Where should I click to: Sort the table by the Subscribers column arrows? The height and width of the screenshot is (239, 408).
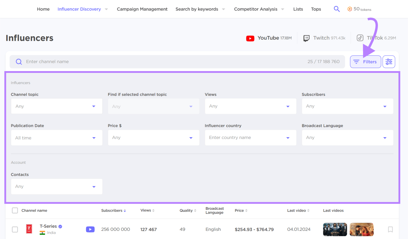[125, 210]
